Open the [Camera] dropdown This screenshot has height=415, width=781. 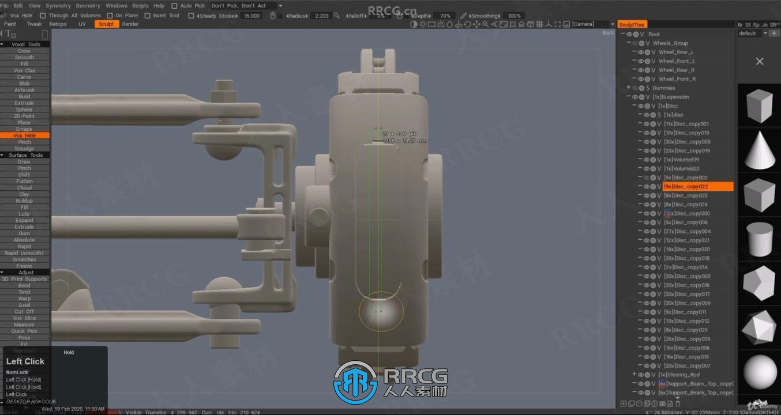593,24
